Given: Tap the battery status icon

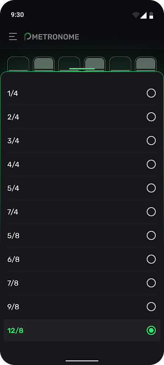Looking at the screenshot, I should 151,16.
